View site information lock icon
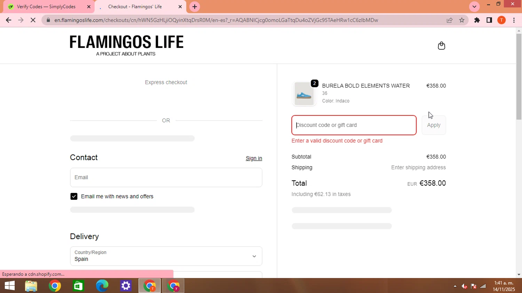The width and height of the screenshot is (522, 293). (48, 20)
